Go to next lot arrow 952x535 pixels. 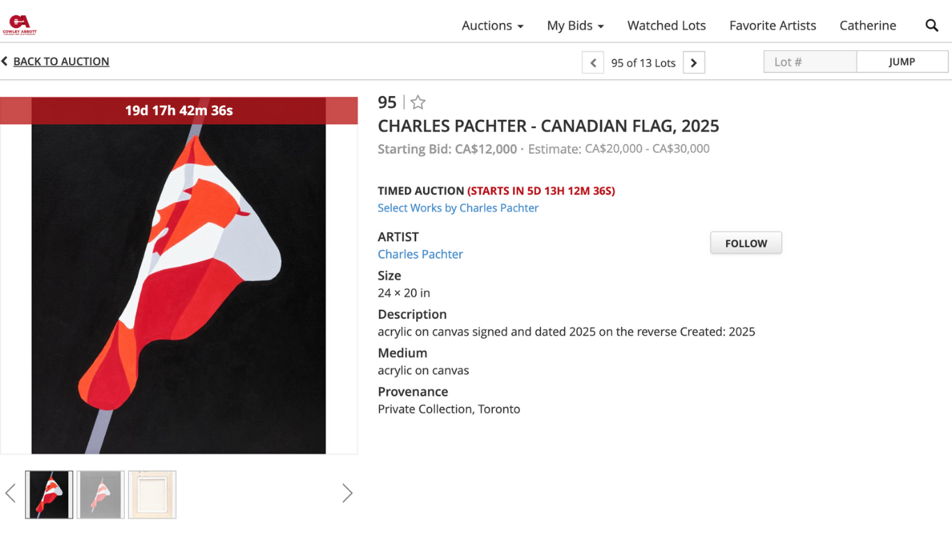(693, 63)
